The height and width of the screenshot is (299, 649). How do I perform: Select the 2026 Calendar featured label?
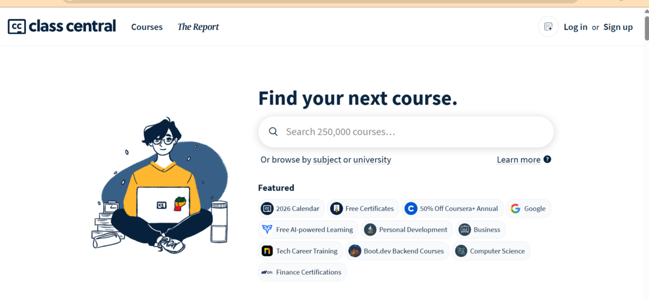[x=298, y=208]
